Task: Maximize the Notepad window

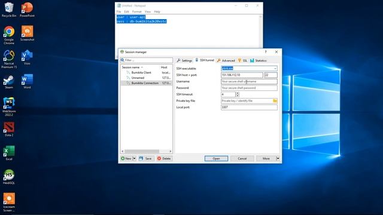Action: [247, 5]
